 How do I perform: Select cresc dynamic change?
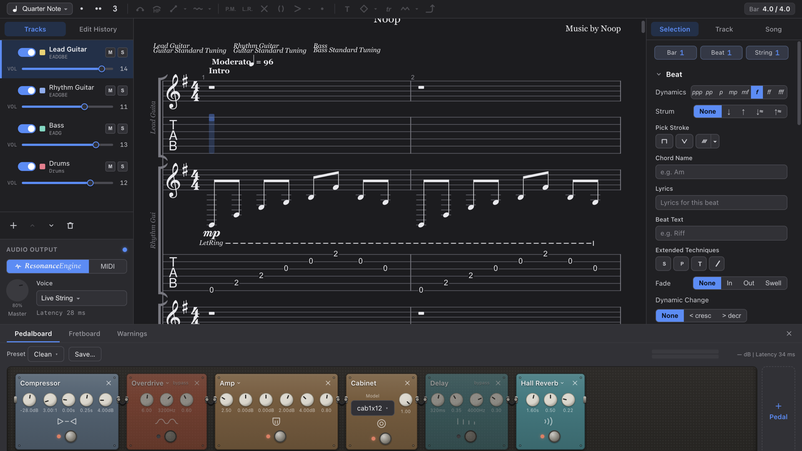pyautogui.click(x=700, y=316)
